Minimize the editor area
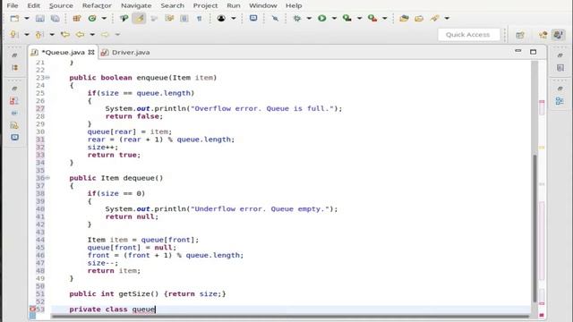 (518, 51)
